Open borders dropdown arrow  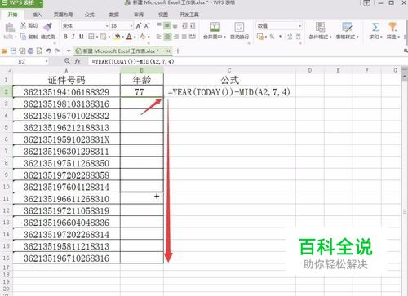96,37
